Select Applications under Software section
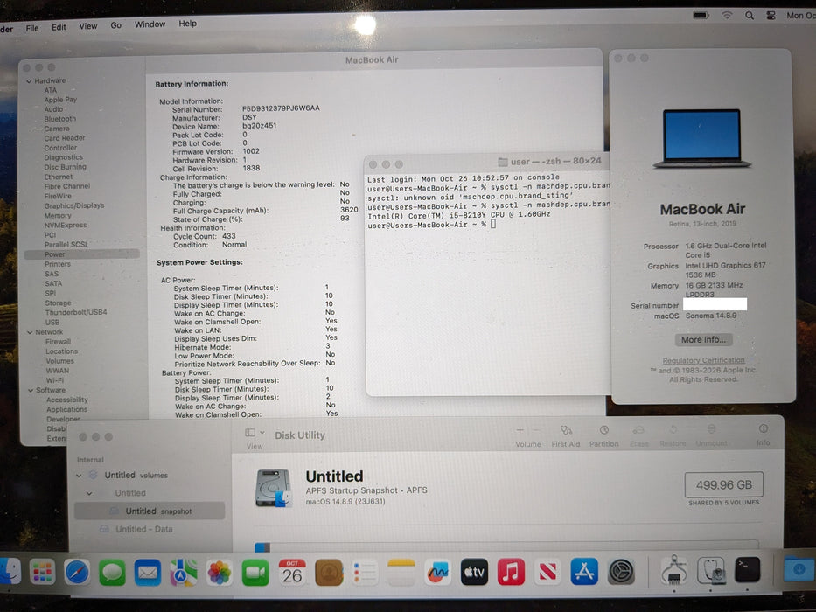Viewport: 816px width, 612px height. pos(66,409)
